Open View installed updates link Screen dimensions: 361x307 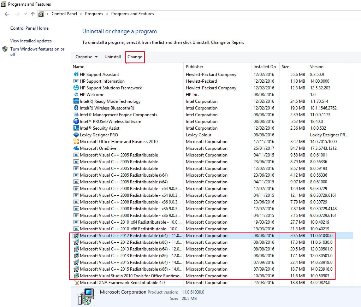pos(31,41)
